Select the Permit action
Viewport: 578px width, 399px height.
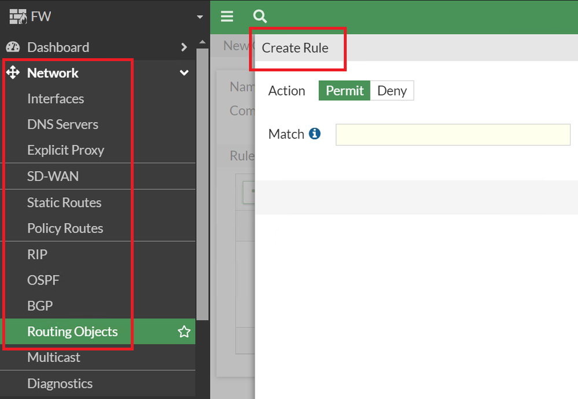click(x=344, y=91)
